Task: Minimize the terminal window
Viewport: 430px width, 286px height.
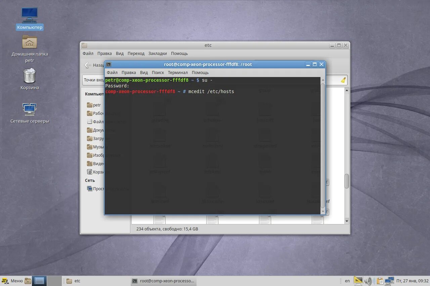Action: click(308, 64)
